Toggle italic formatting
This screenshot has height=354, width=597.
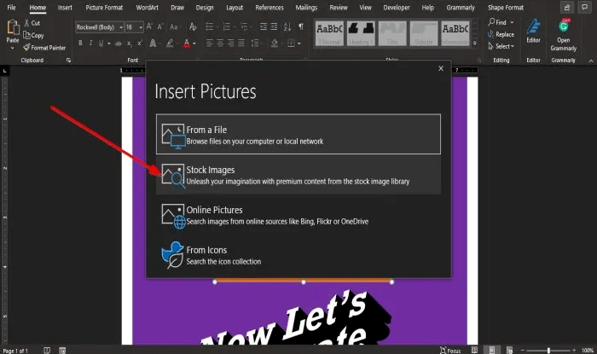90,44
